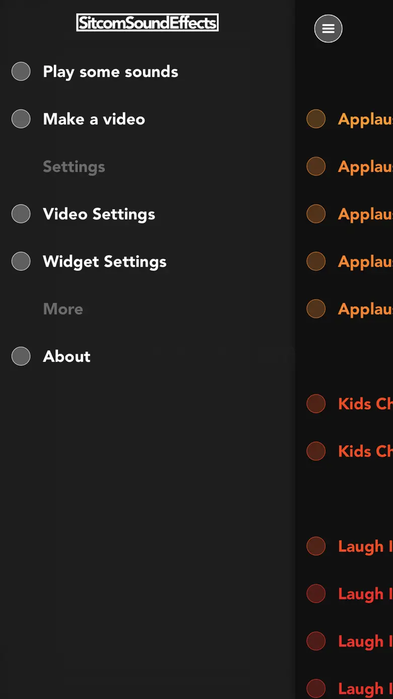Play the second Kids Ch sound label
Screen dimensions: 393x699
tap(365, 451)
